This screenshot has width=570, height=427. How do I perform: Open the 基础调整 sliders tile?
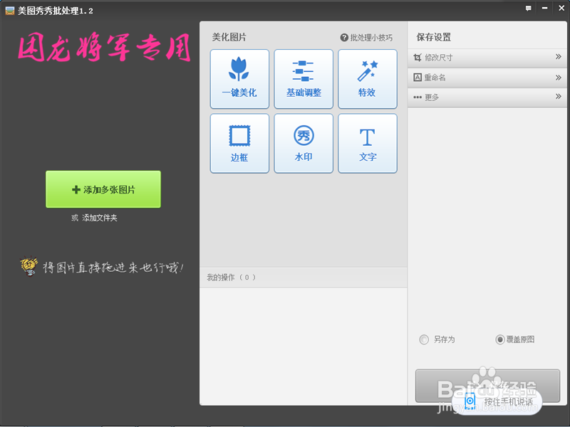coord(304,79)
